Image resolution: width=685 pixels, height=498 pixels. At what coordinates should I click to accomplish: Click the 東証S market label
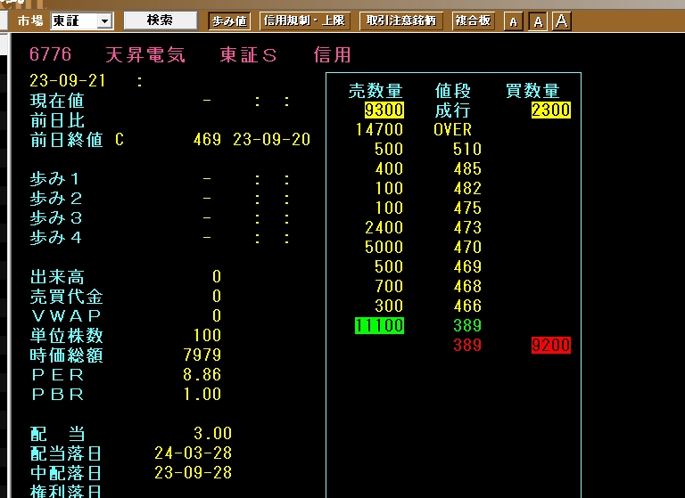248,55
